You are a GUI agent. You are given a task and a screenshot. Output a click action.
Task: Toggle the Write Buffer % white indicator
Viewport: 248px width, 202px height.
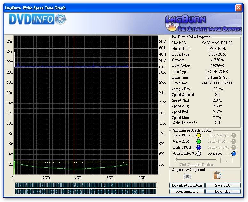pyautogui.click(x=198, y=154)
